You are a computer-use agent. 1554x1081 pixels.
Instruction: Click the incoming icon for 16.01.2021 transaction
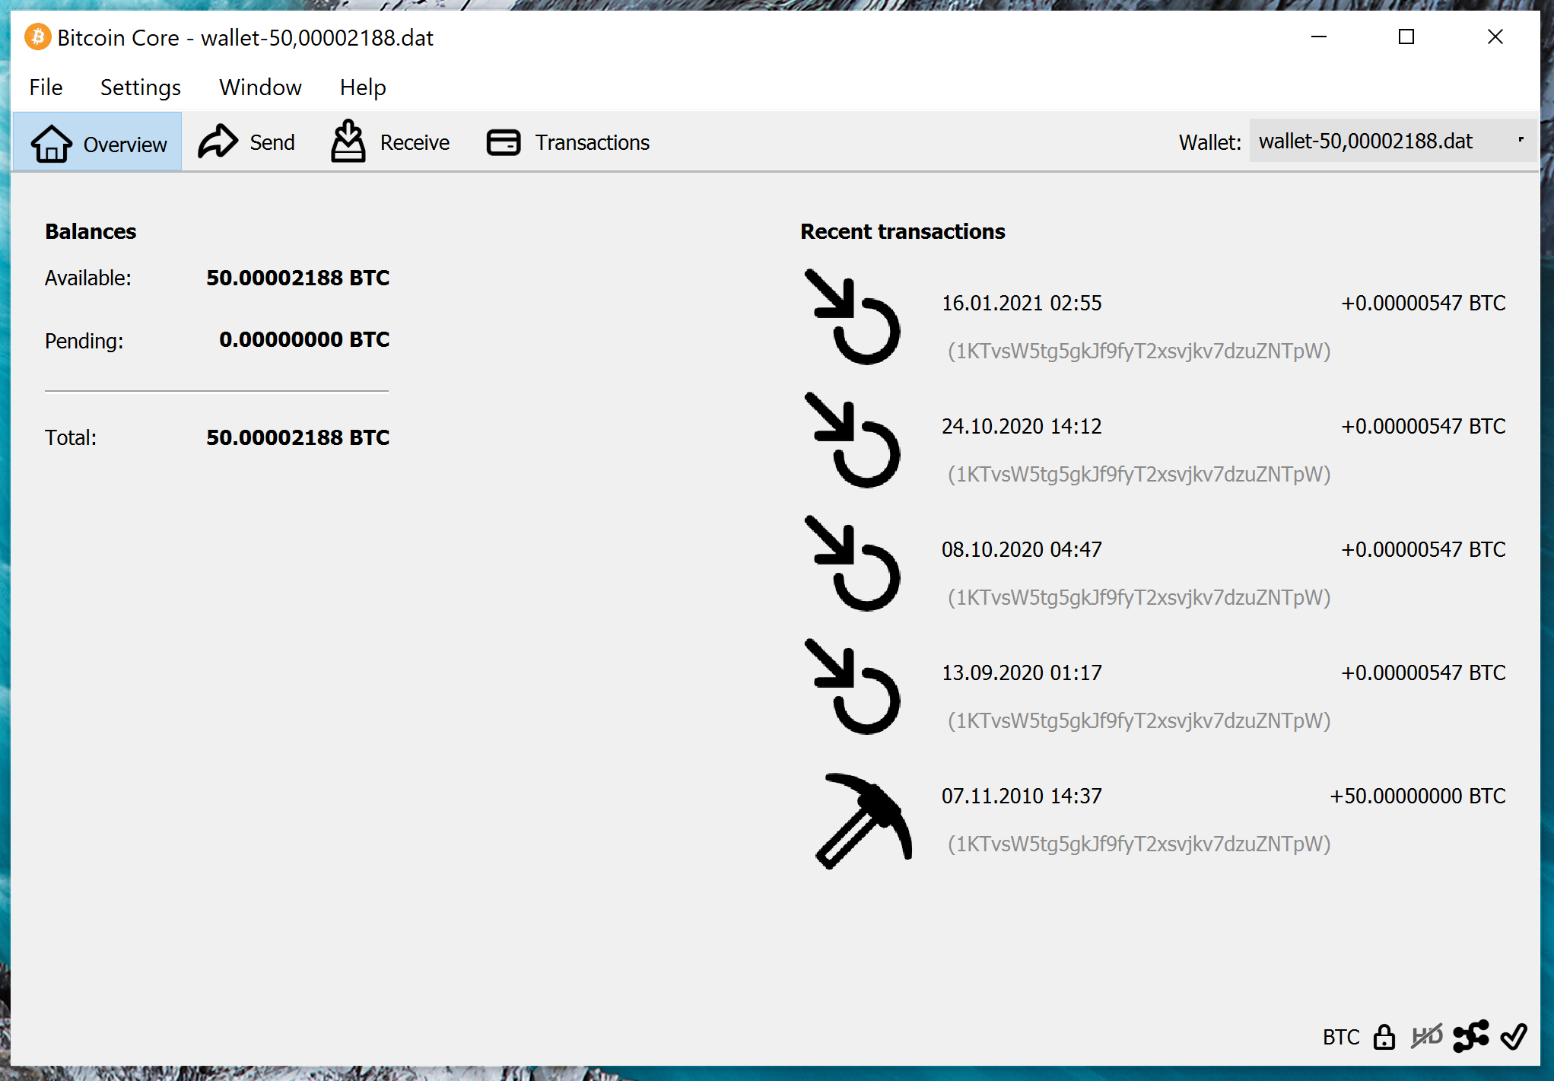pyautogui.click(x=853, y=317)
